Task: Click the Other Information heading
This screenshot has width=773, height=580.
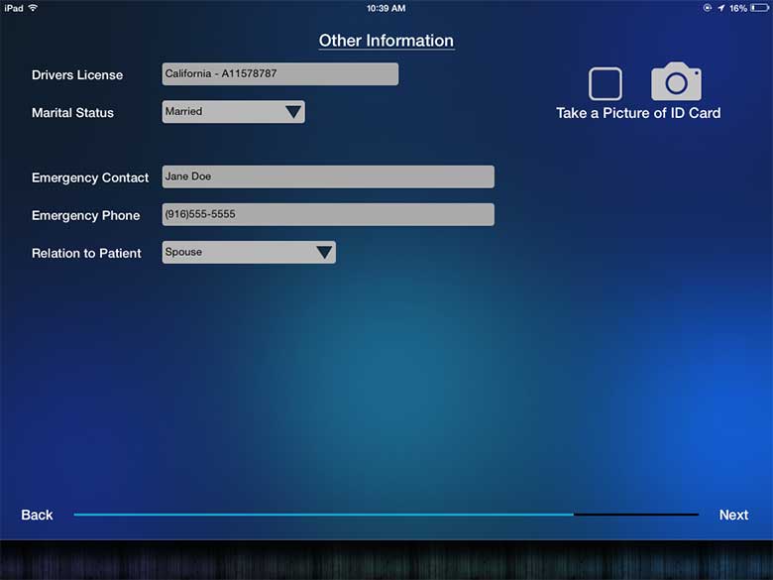Action: coord(386,41)
